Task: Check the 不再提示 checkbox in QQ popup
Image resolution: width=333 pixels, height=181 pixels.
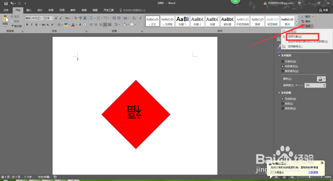Action: point(272,172)
